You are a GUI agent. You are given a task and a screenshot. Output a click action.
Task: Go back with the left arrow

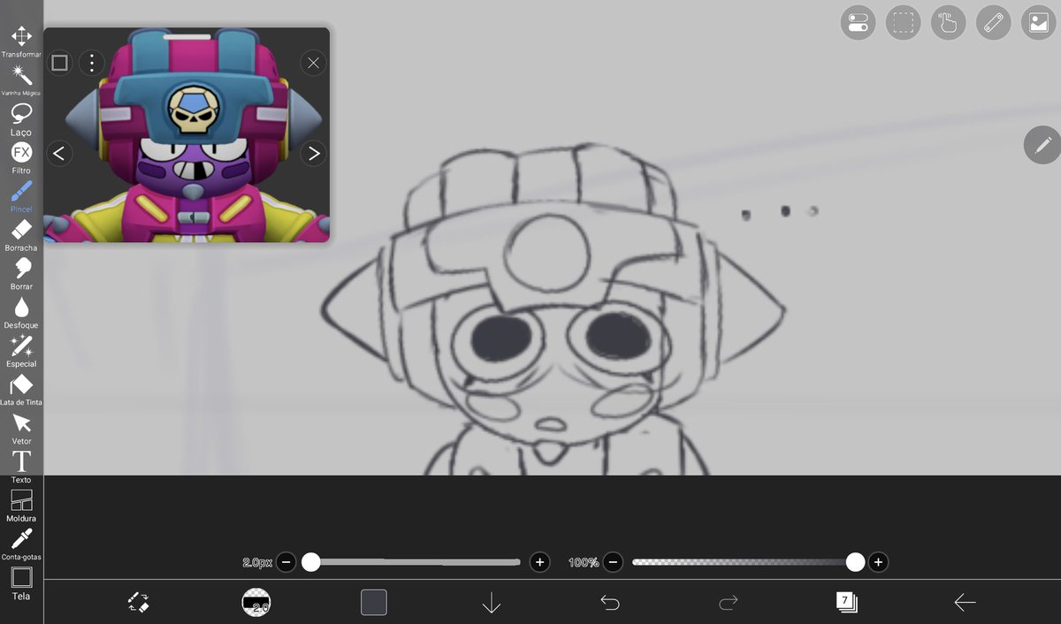[x=965, y=603]
